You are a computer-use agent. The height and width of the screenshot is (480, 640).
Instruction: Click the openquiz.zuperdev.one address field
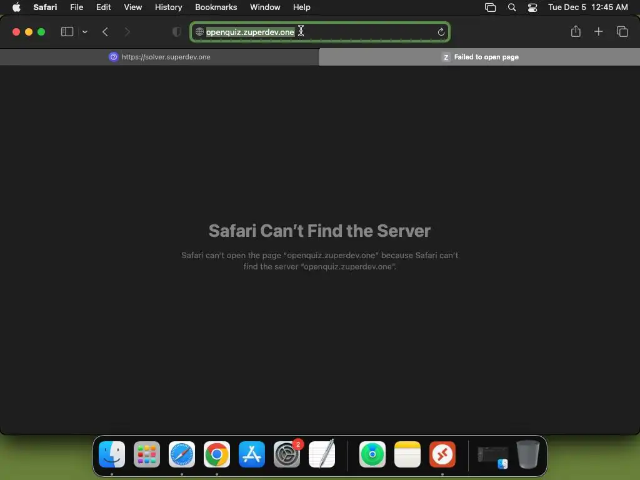coord(320,32)
